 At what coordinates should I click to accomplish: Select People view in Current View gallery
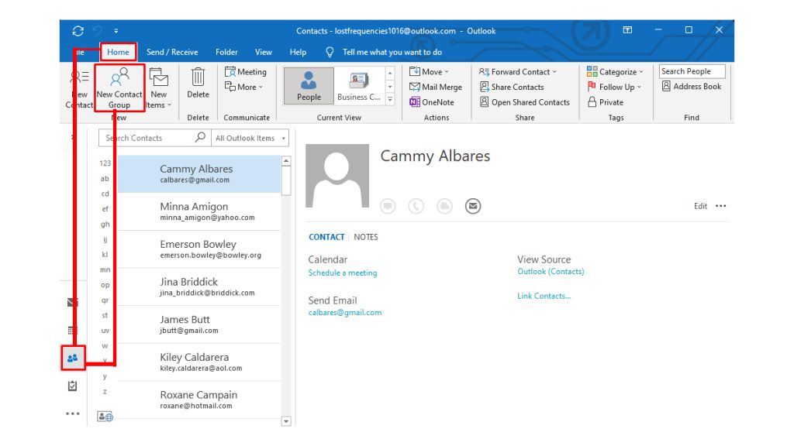tap(309, 85)
